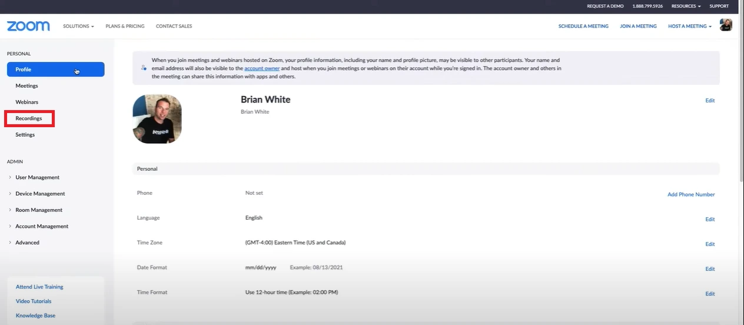Click Join a Meeting
The width and height of the screenshot is (744, 325).
[638, 26]
